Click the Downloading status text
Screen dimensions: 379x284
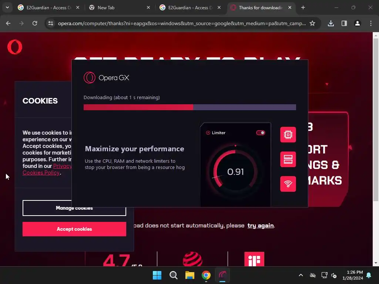pos(121,97)
